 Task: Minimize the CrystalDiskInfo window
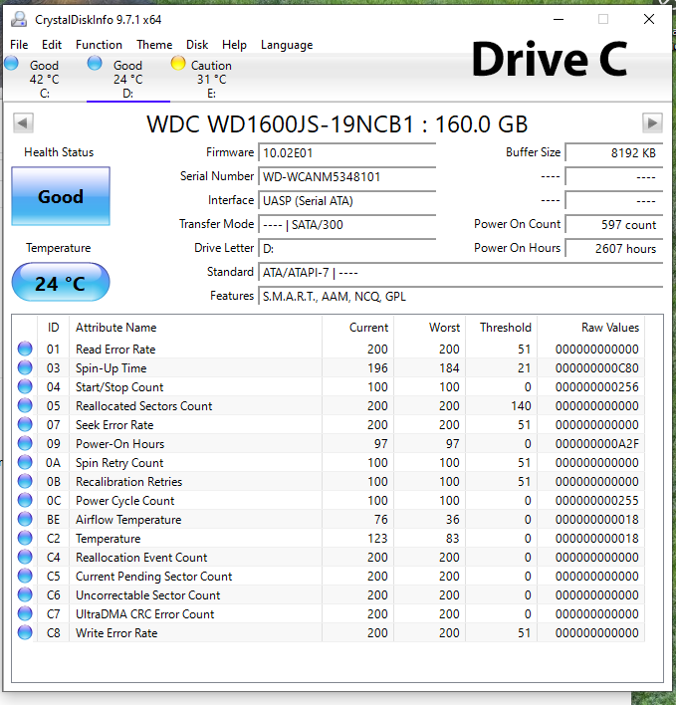point(559,19)
